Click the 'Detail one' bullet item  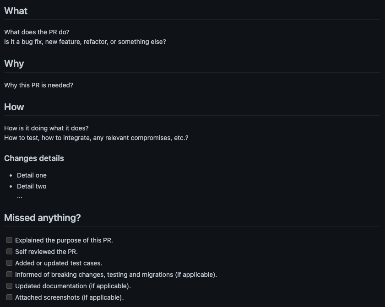click(x=32, y=175)
